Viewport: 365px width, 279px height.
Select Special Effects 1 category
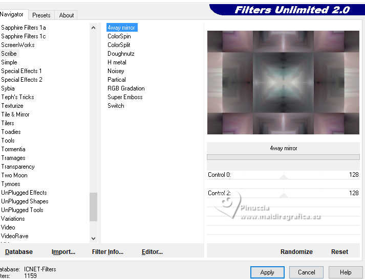point(22,71)
